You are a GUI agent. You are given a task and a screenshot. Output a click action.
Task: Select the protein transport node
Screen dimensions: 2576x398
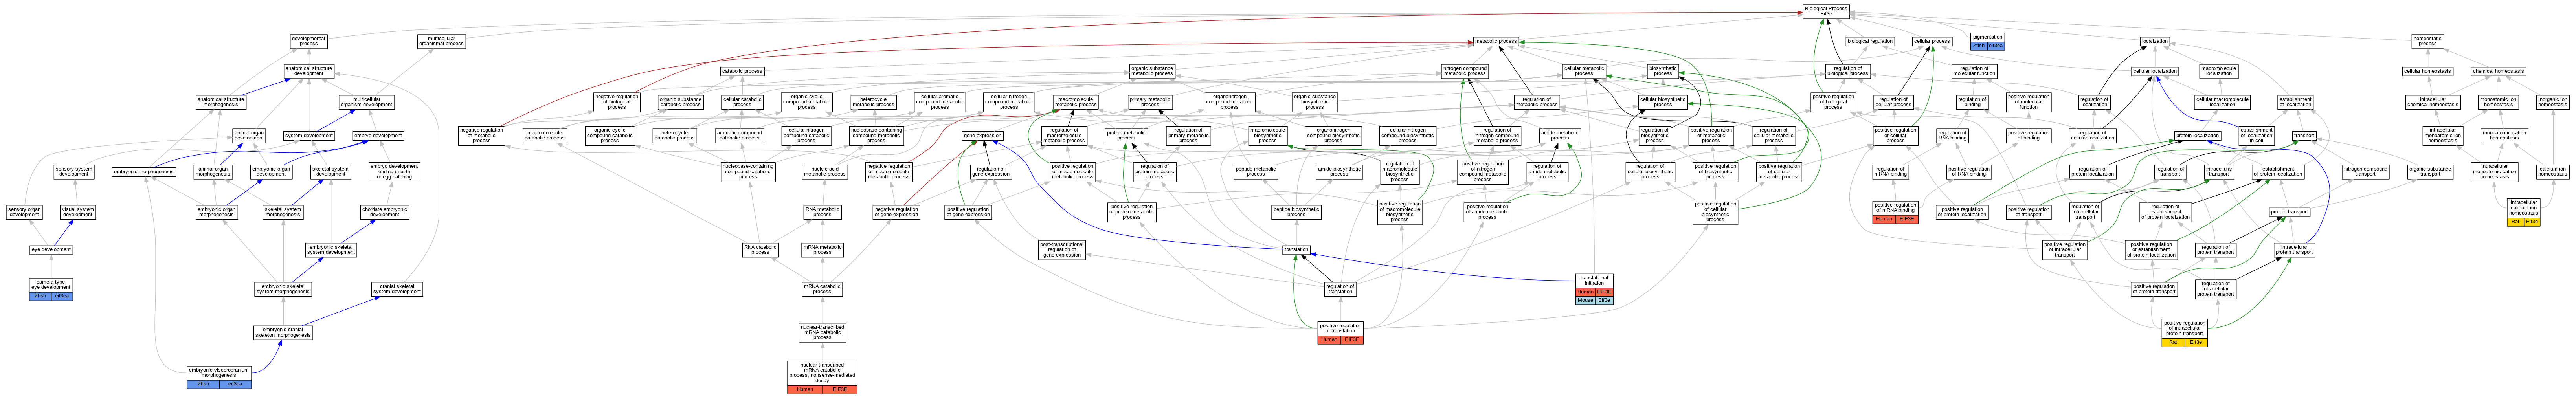(2289, 212)
